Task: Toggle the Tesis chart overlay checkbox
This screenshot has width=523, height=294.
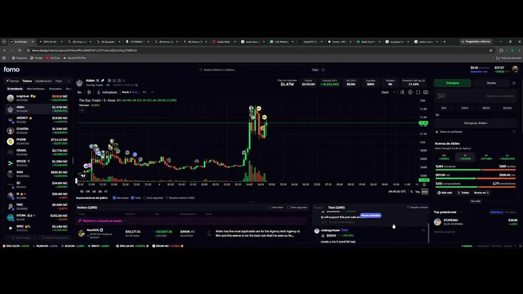Action: coord(132,198)
